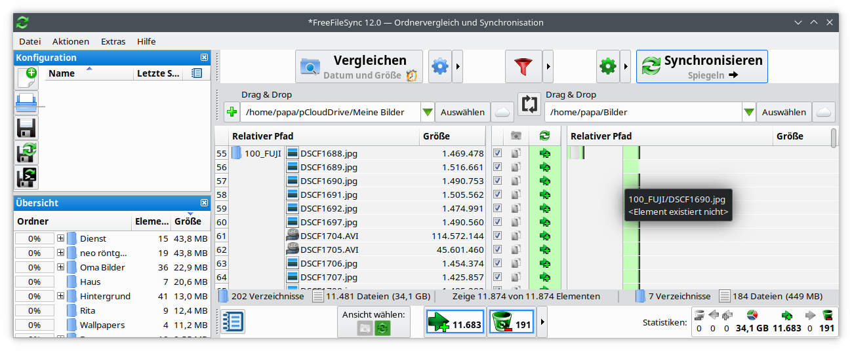Open synchronization settings green gear
Screen dimensions: 852x351
click(608, 66)
